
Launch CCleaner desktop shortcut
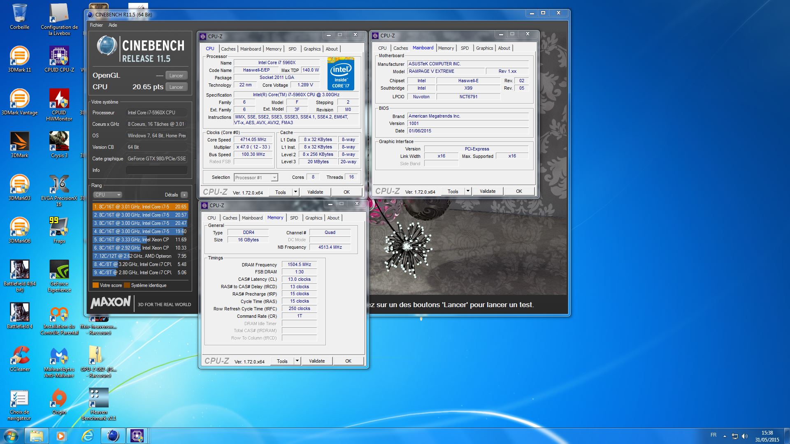coord(19,359)
